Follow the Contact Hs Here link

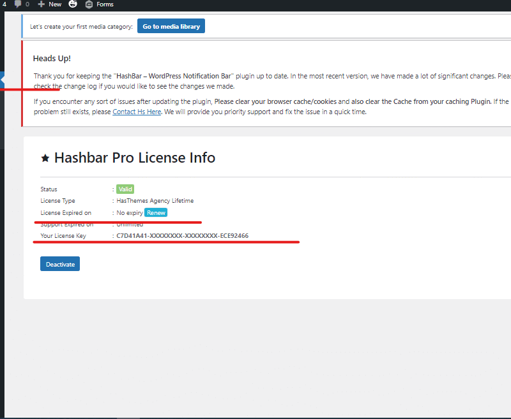(x=137, y=112)
